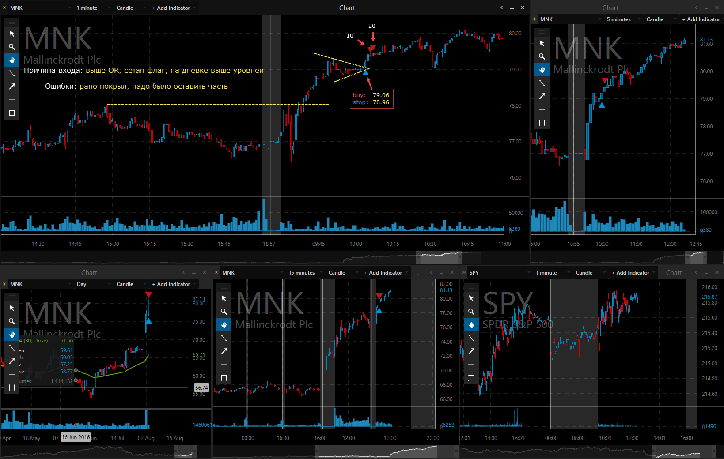Viewport: 724px width, 459px height.
Task: Click the blue buy marker triangle on the MNK 1 minute chart
Action: (x=365, y=73)
